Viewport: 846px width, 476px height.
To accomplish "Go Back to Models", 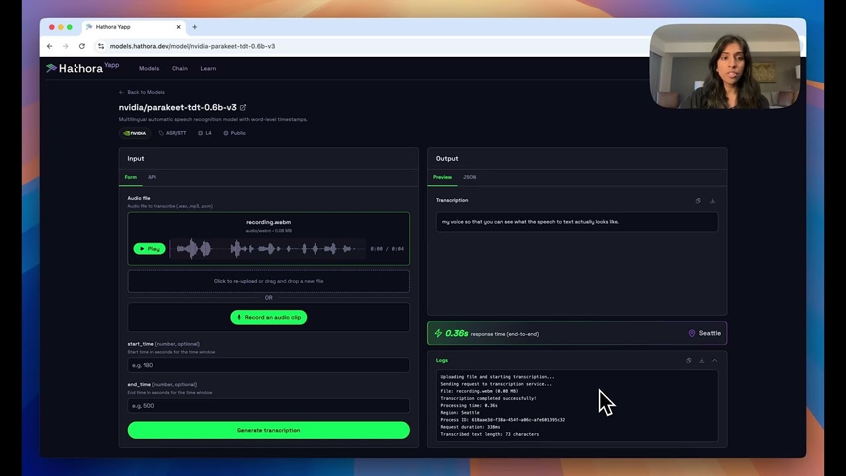I will point(141,92).
